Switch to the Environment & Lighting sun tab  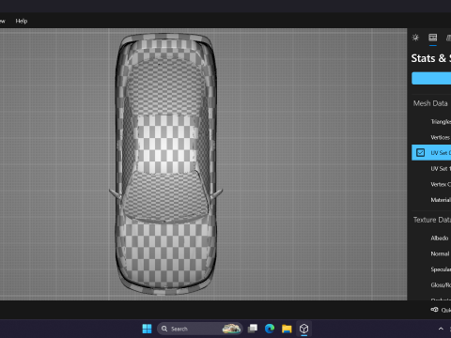tap(415, 38)
